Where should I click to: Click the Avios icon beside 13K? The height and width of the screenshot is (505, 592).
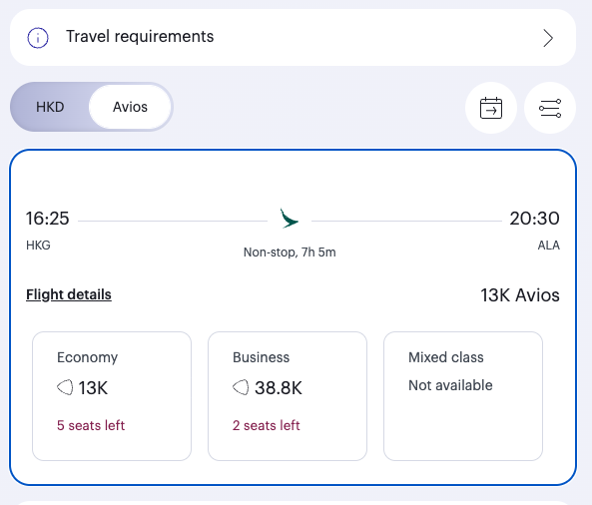point(65,387)
